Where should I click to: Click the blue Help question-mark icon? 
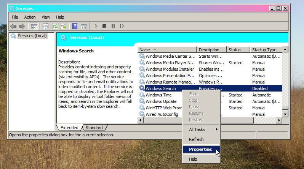(x=75, y=26)
